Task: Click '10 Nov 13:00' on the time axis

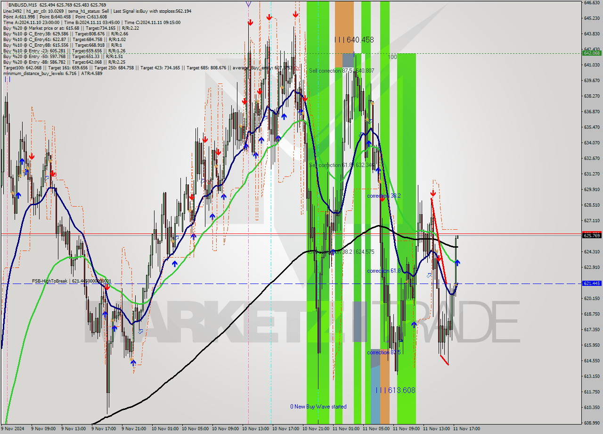Action: [x=255, y=429]
